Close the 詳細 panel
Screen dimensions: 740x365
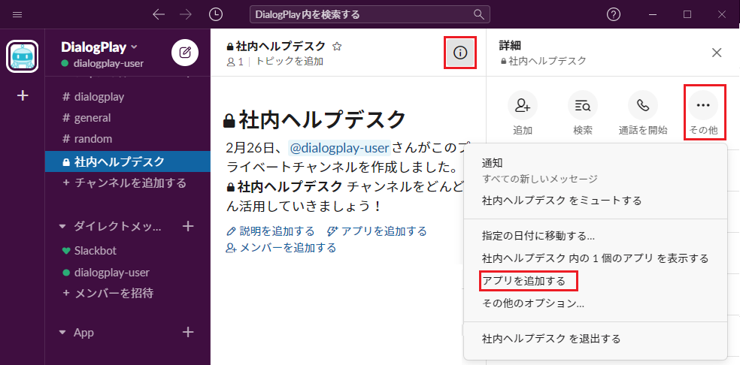717,53
